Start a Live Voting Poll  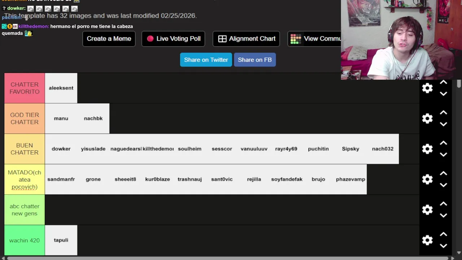point(173,39)
